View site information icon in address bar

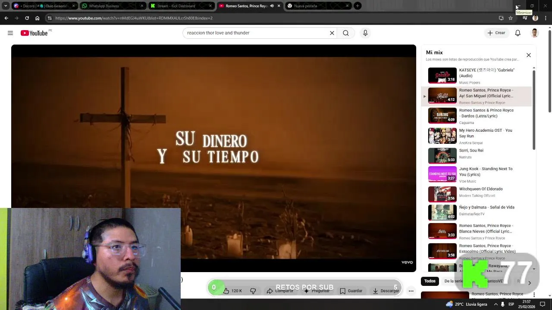coord(50,18)
